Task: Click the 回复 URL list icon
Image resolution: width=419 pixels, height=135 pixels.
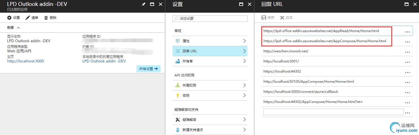Action: tap(178, 51)
